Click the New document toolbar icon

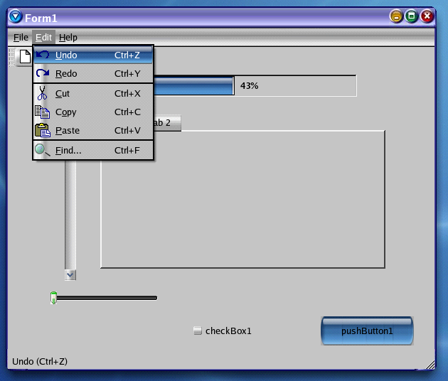(x=25, y=56)
